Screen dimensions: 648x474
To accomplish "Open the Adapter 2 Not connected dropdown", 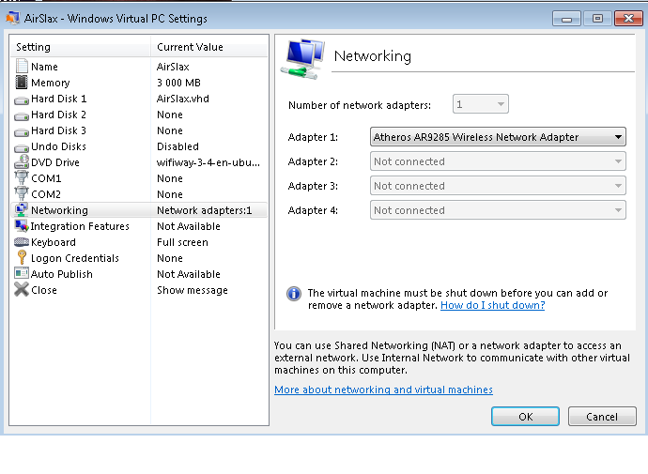I will coord(498,161).
